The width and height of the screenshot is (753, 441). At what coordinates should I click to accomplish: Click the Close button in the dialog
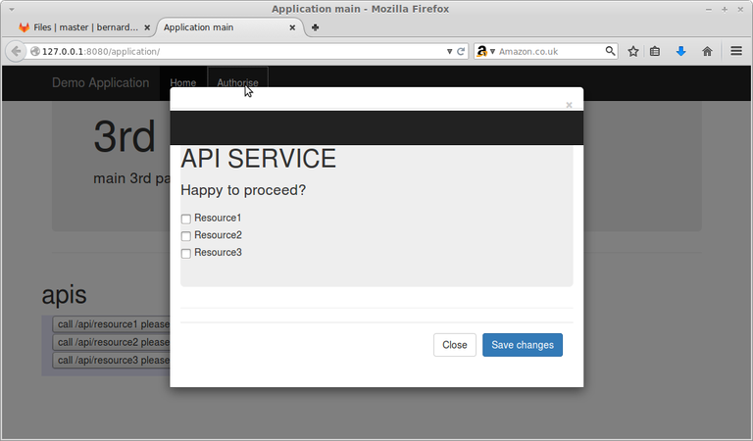455,345
